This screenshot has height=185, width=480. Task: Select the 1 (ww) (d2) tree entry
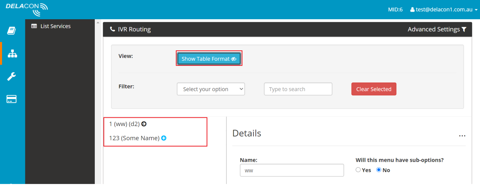(x=124, y=124)
